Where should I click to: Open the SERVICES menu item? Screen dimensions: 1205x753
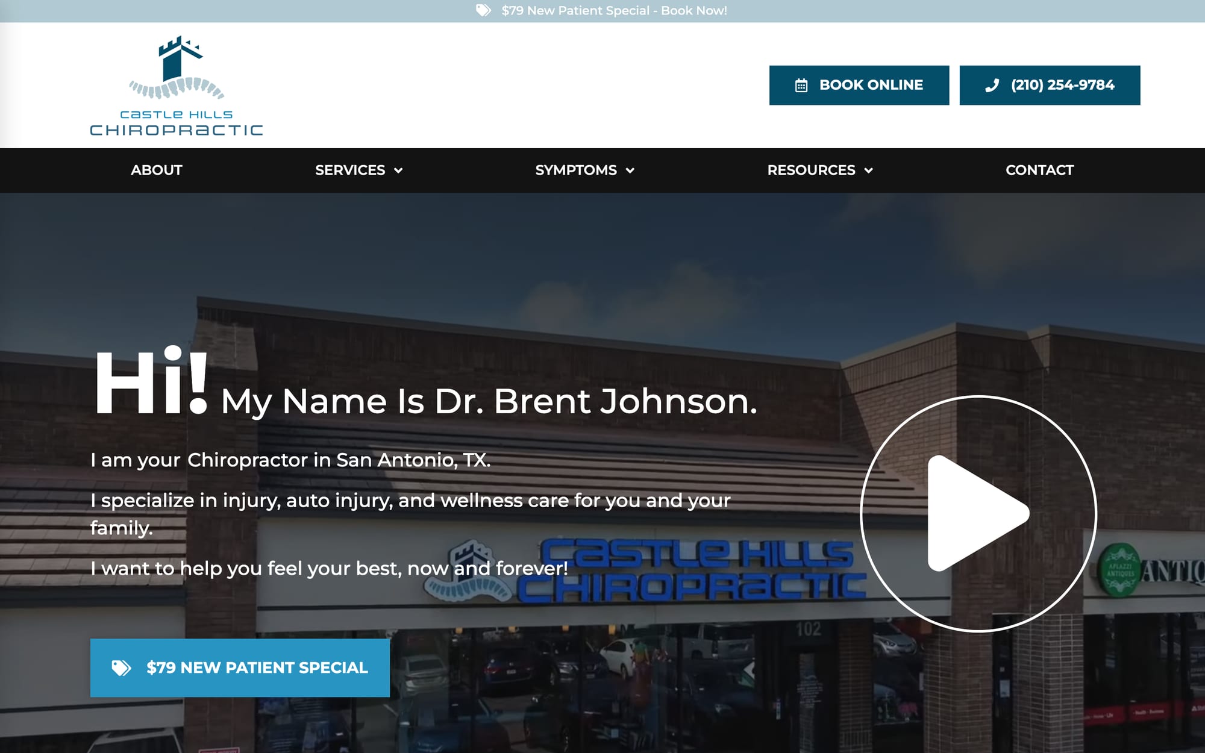350,170
